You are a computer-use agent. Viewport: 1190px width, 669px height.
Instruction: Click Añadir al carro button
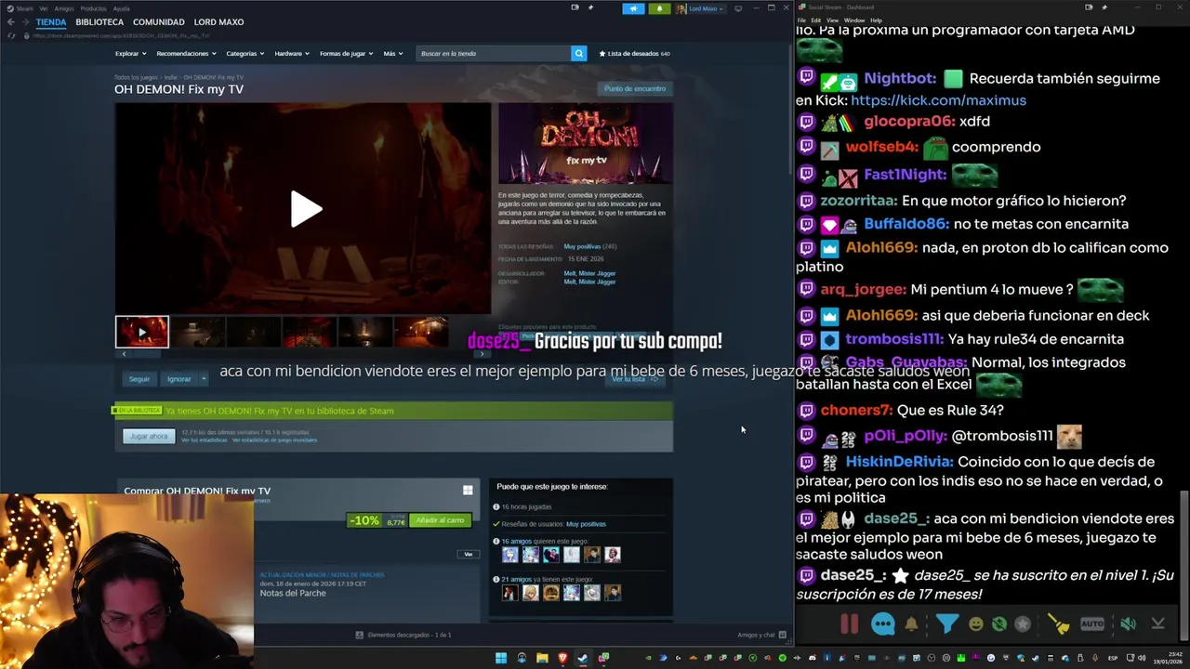(440, 520)
